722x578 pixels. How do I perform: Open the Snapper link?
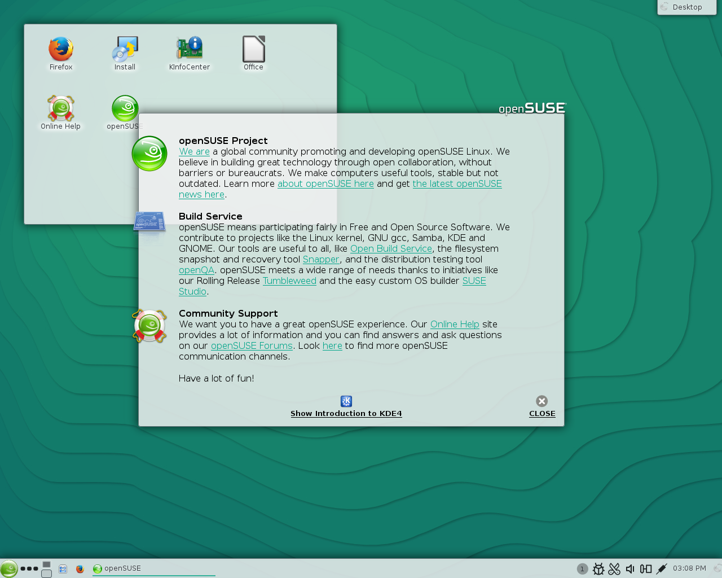pos(321,259)
